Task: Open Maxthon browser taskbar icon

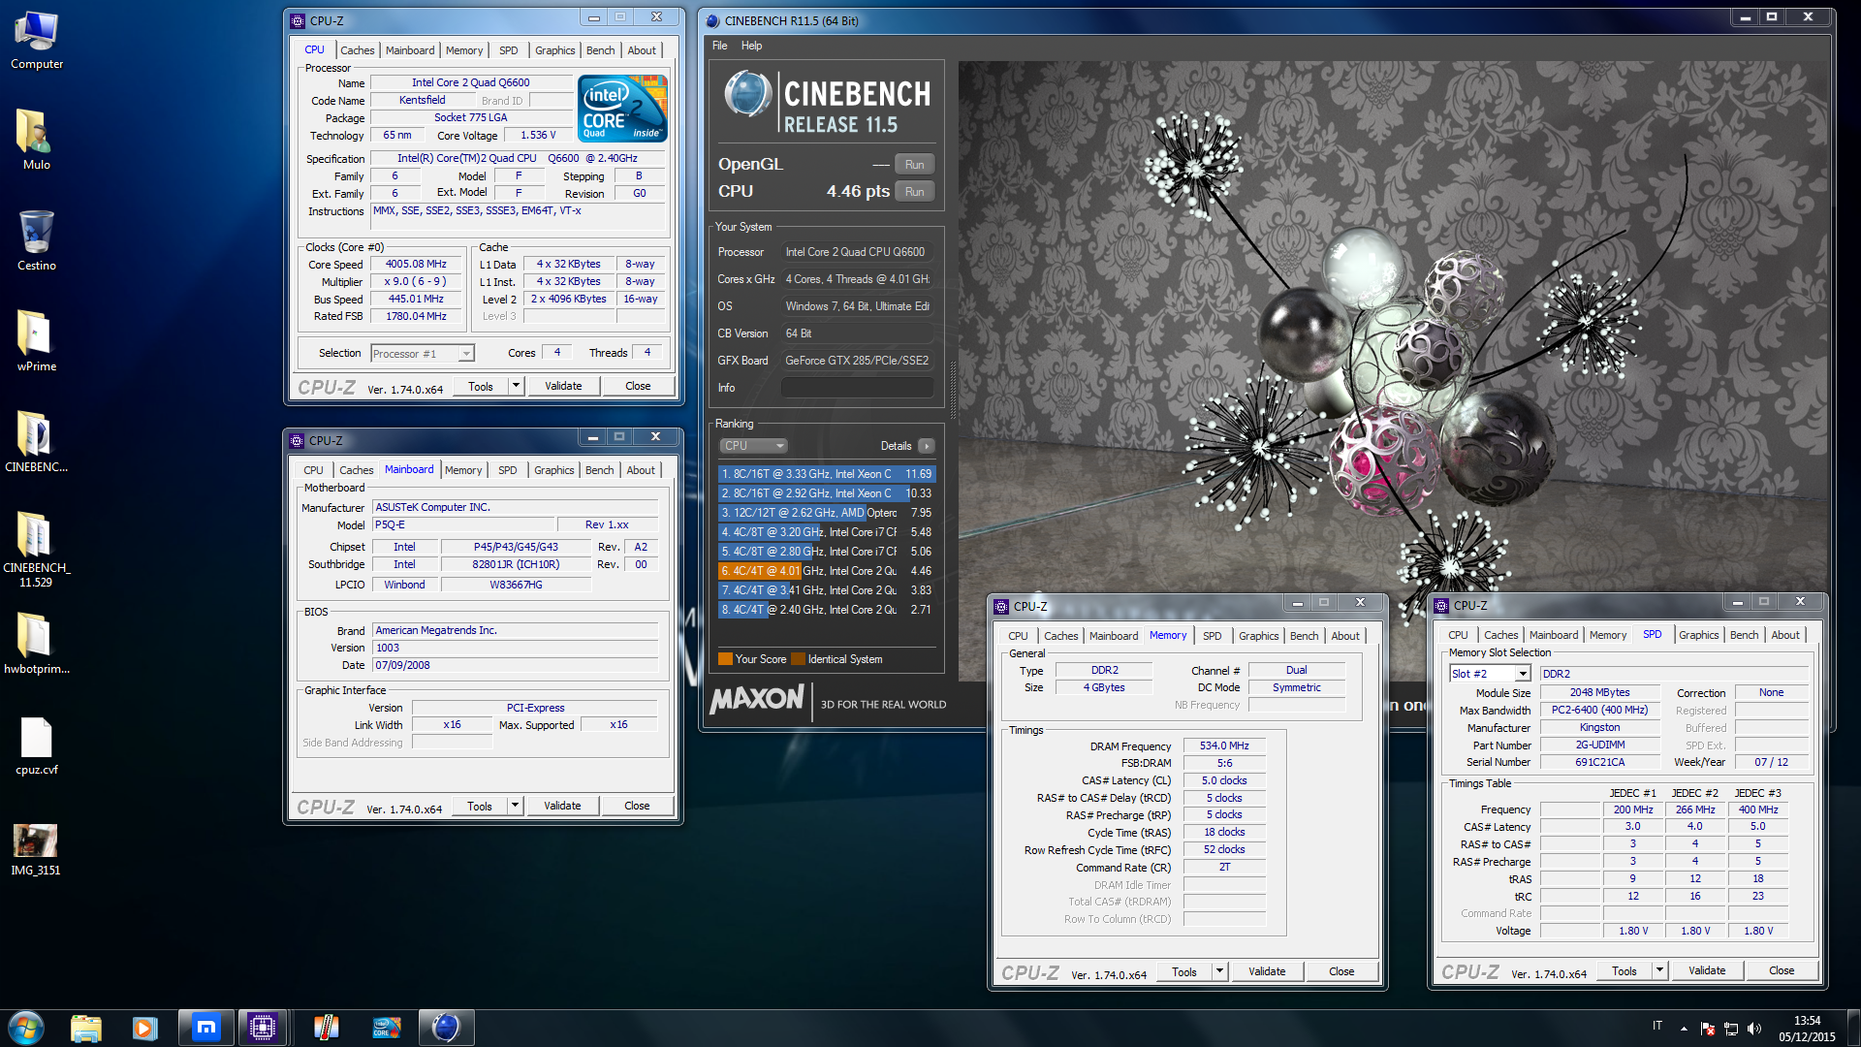Action: coord(205,1028)
